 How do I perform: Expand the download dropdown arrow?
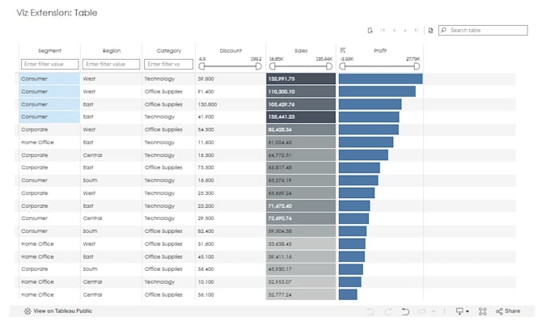coord(467,311)
